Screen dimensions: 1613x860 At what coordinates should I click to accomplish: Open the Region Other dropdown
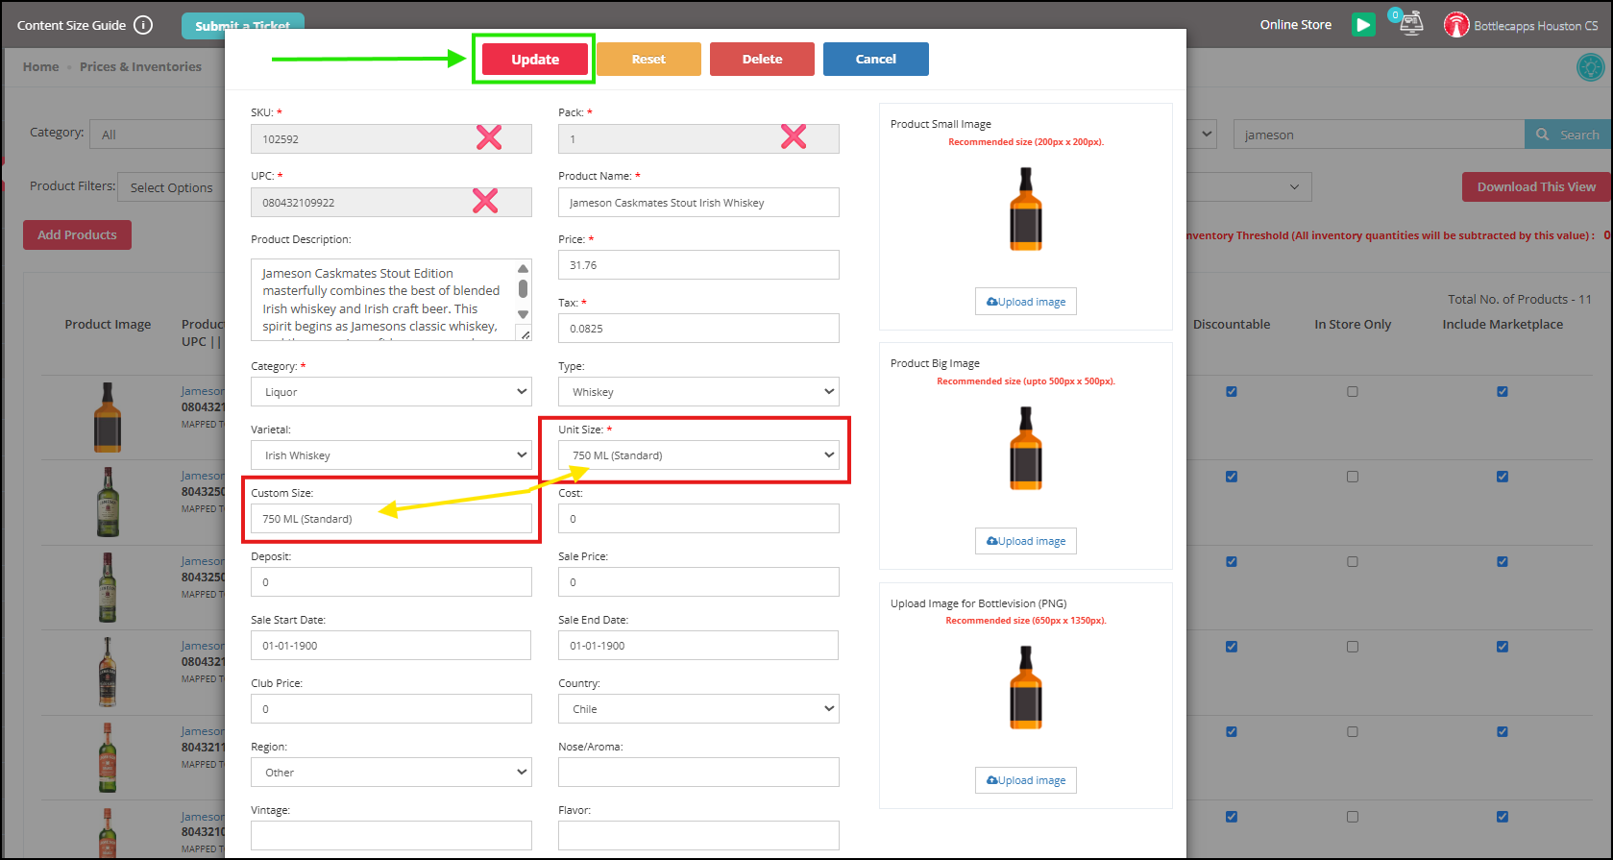[391, 773]
